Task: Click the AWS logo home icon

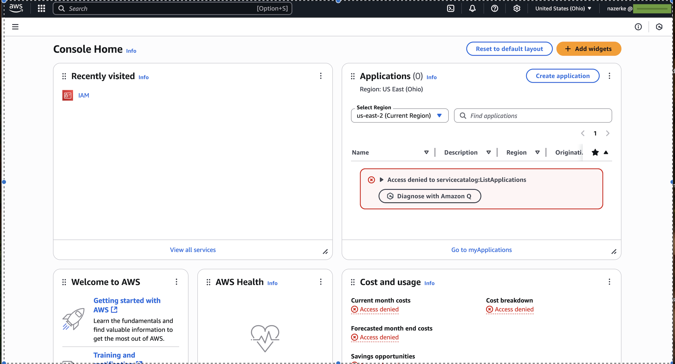Action: click(x=16, y=8)
